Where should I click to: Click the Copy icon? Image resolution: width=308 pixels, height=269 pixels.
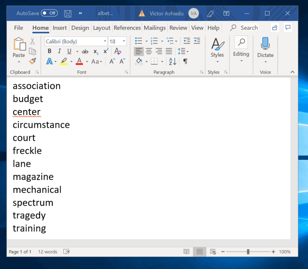click(x=32, y=51)
